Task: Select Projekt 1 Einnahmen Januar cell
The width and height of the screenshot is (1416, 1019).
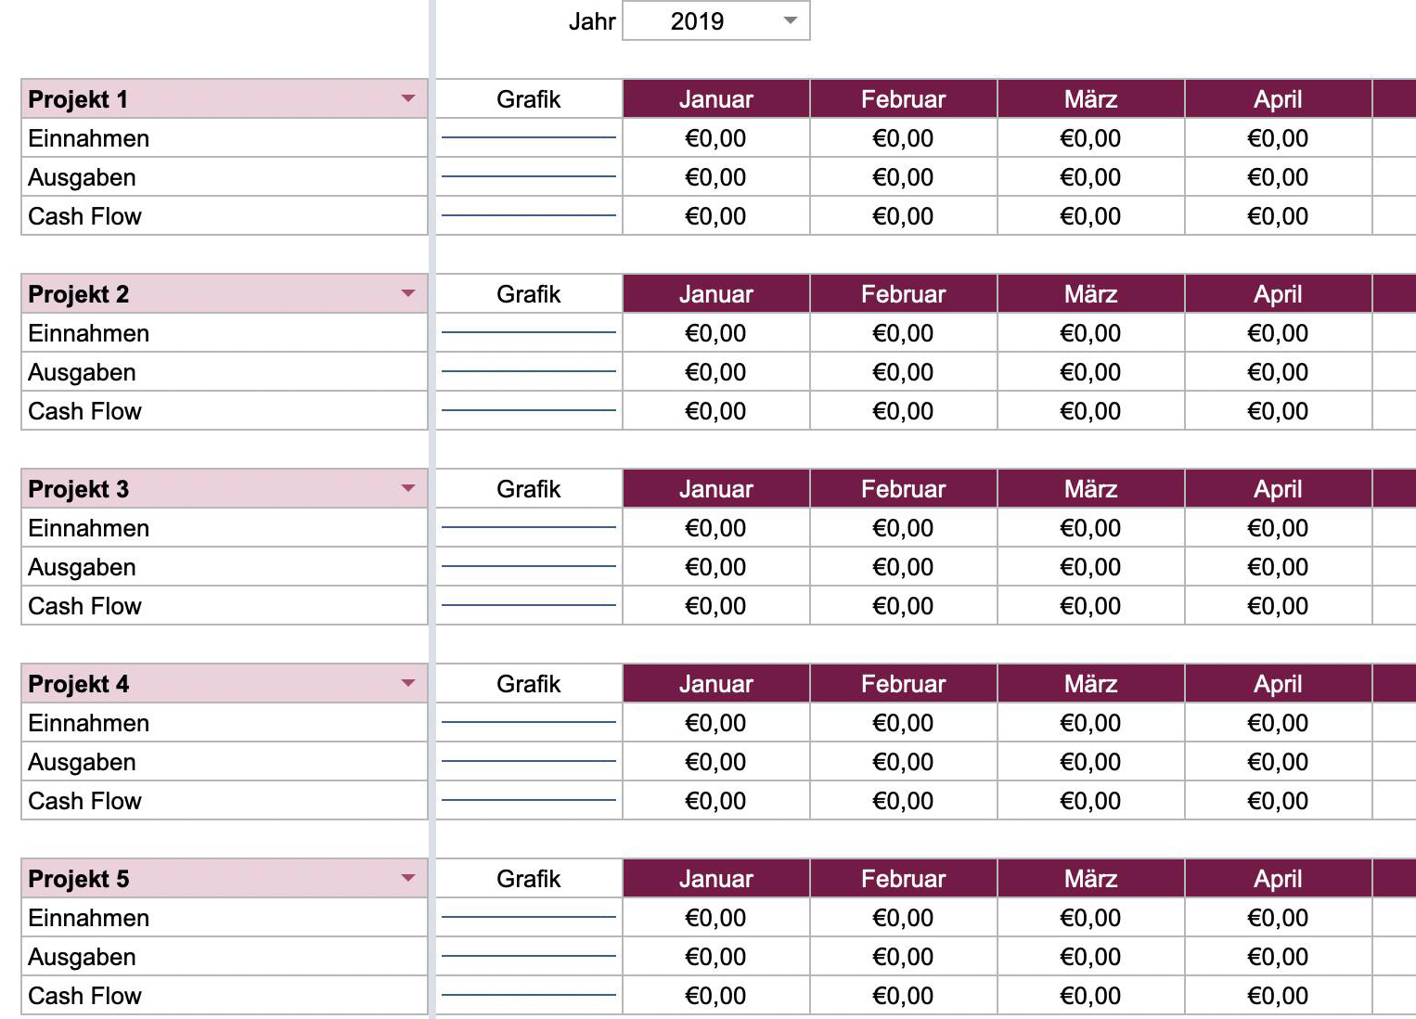Action: pyautogui.click(x=716, y=137)
